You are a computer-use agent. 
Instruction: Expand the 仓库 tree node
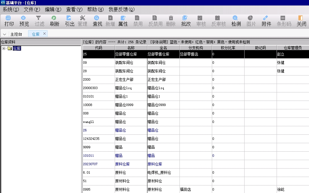pos(4,48)
